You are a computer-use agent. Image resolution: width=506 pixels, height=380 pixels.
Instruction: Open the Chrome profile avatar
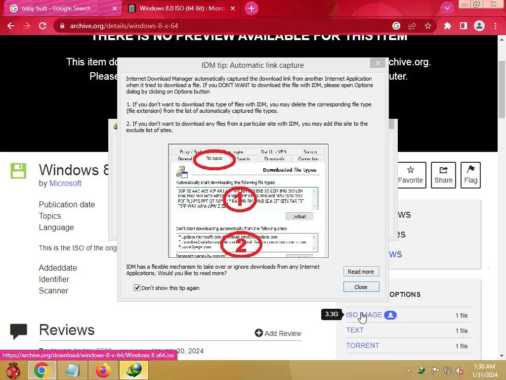tap(479, 26)
